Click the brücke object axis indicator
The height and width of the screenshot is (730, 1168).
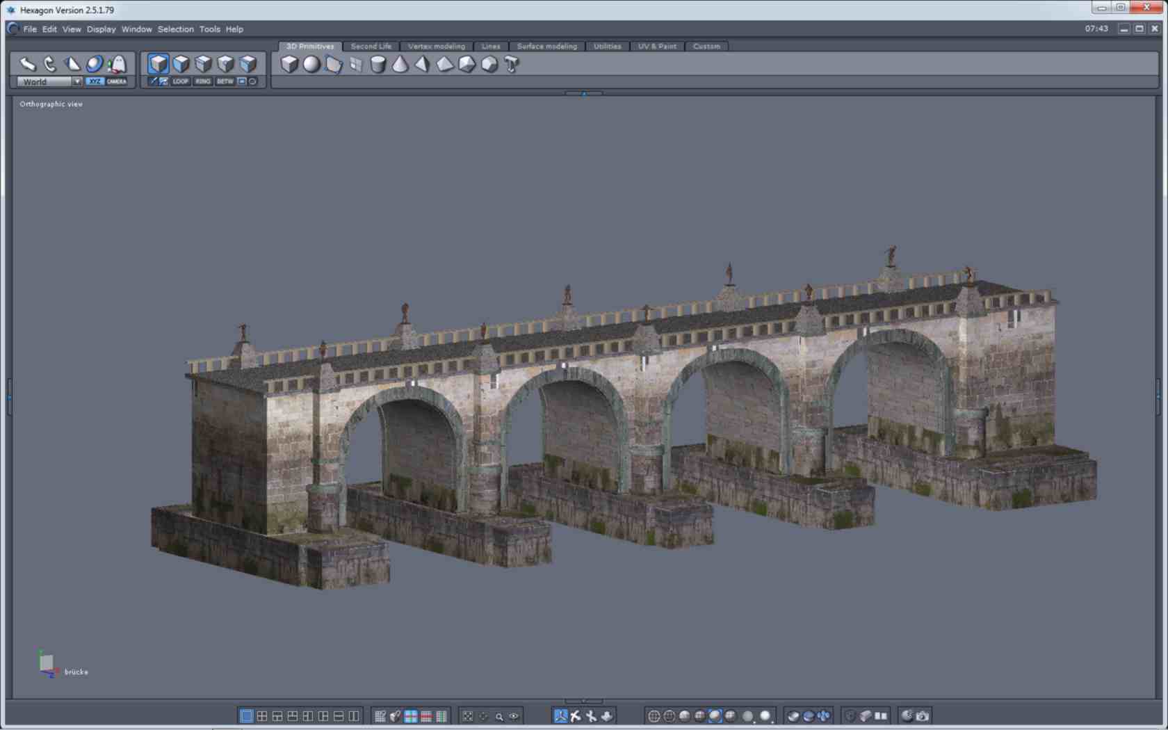click(x=47, y=663)
